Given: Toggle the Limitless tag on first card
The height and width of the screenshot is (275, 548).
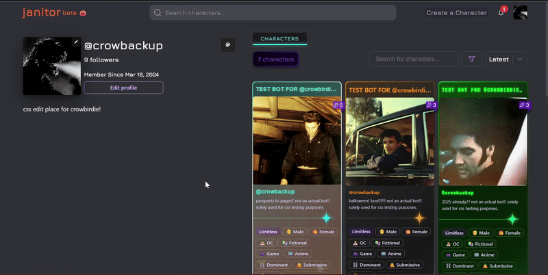Looking at the screenshot, I should coord(268,232).
